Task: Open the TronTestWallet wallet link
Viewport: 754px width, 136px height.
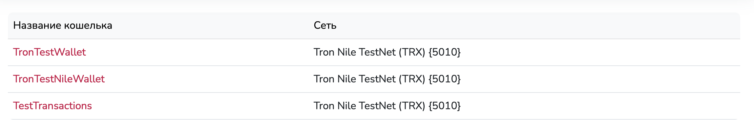Action: pyautogui.click(x=49, y=52)
